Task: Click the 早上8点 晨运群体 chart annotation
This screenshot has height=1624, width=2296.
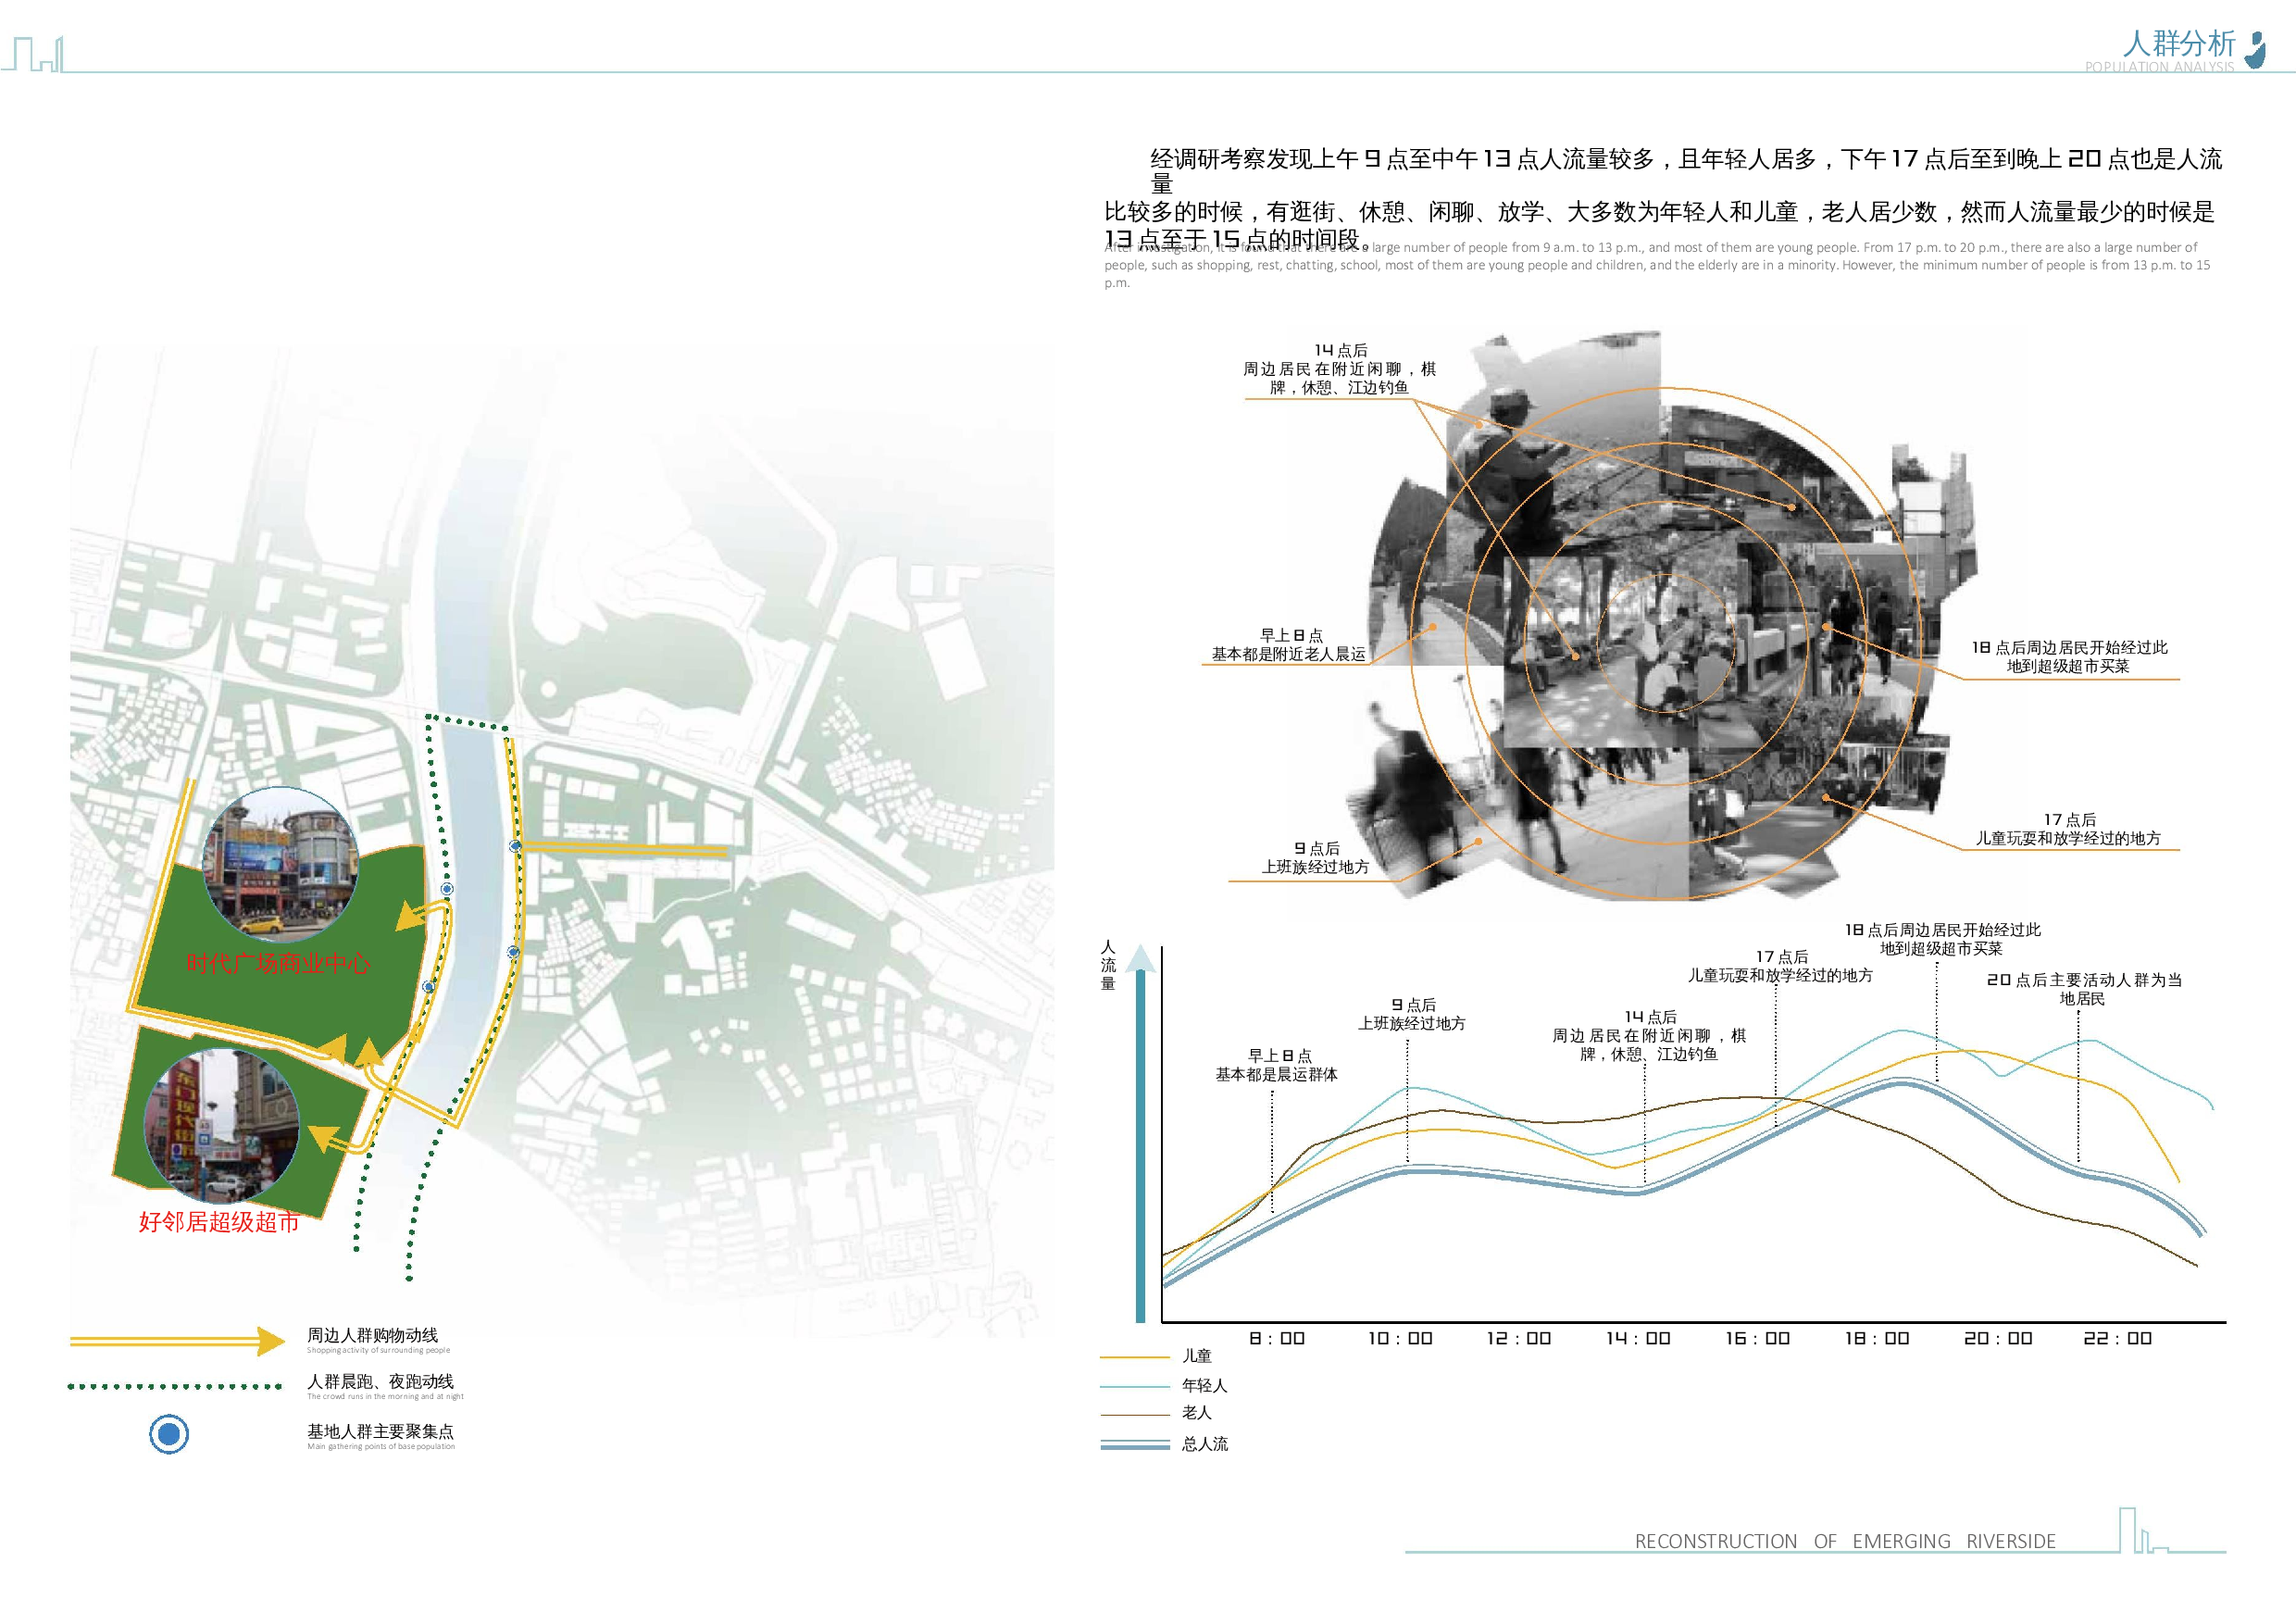Action: (x=1277, y=1065)
